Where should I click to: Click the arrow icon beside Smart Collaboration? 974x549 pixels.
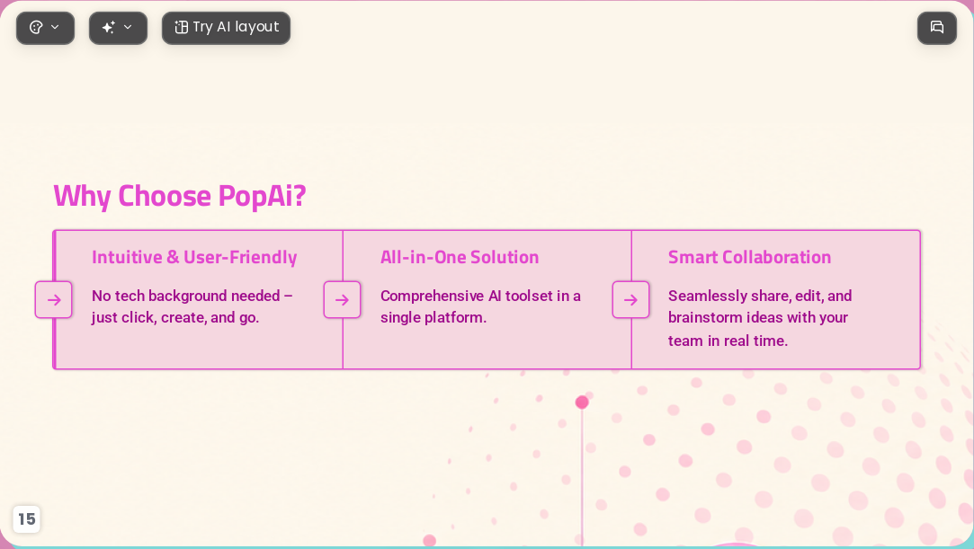click(x=630, y=299)
